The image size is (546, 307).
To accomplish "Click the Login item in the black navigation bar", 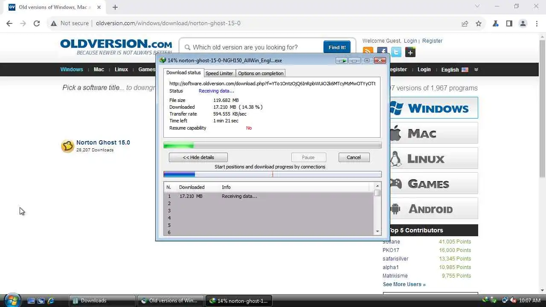I will click(424, 70).
